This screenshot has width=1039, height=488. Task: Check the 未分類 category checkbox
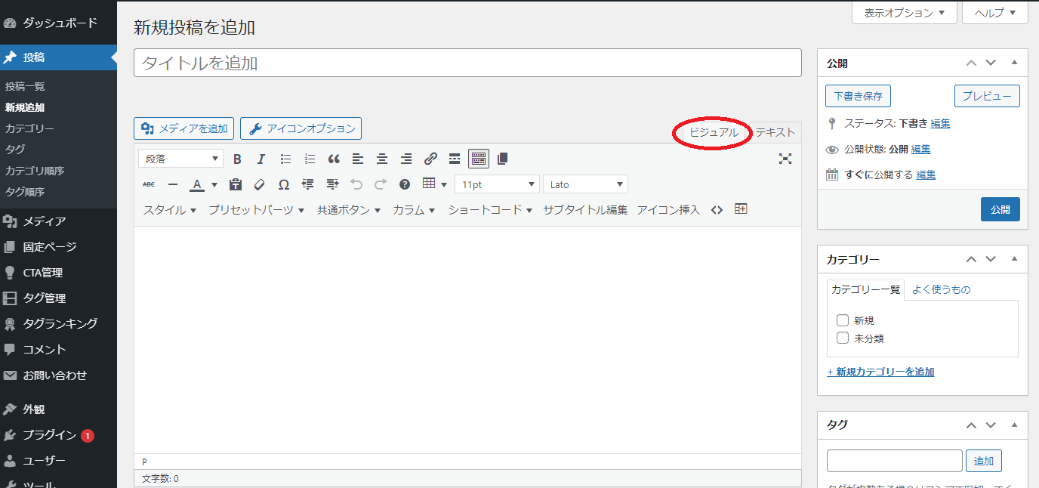tap(843, 338)
